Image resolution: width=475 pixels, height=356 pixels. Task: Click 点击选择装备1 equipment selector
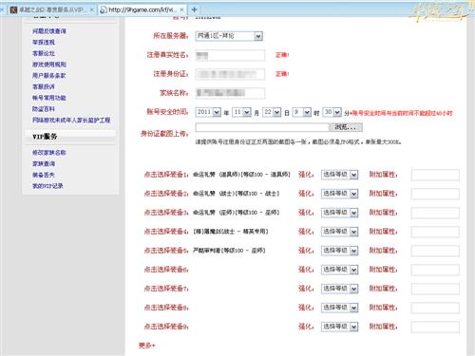click(x=166, y=175)
